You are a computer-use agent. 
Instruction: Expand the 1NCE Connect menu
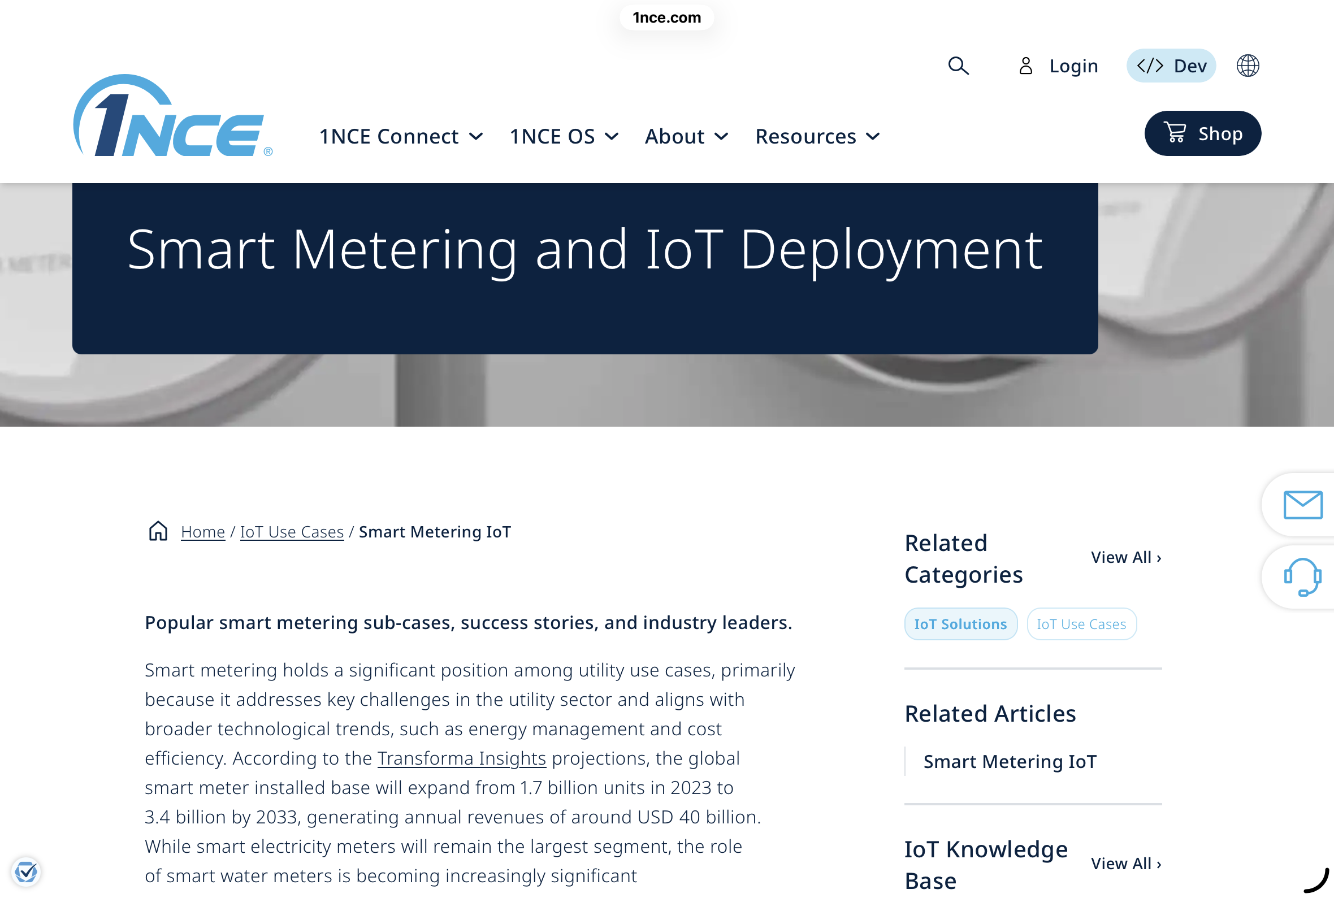tap(401, 136)
